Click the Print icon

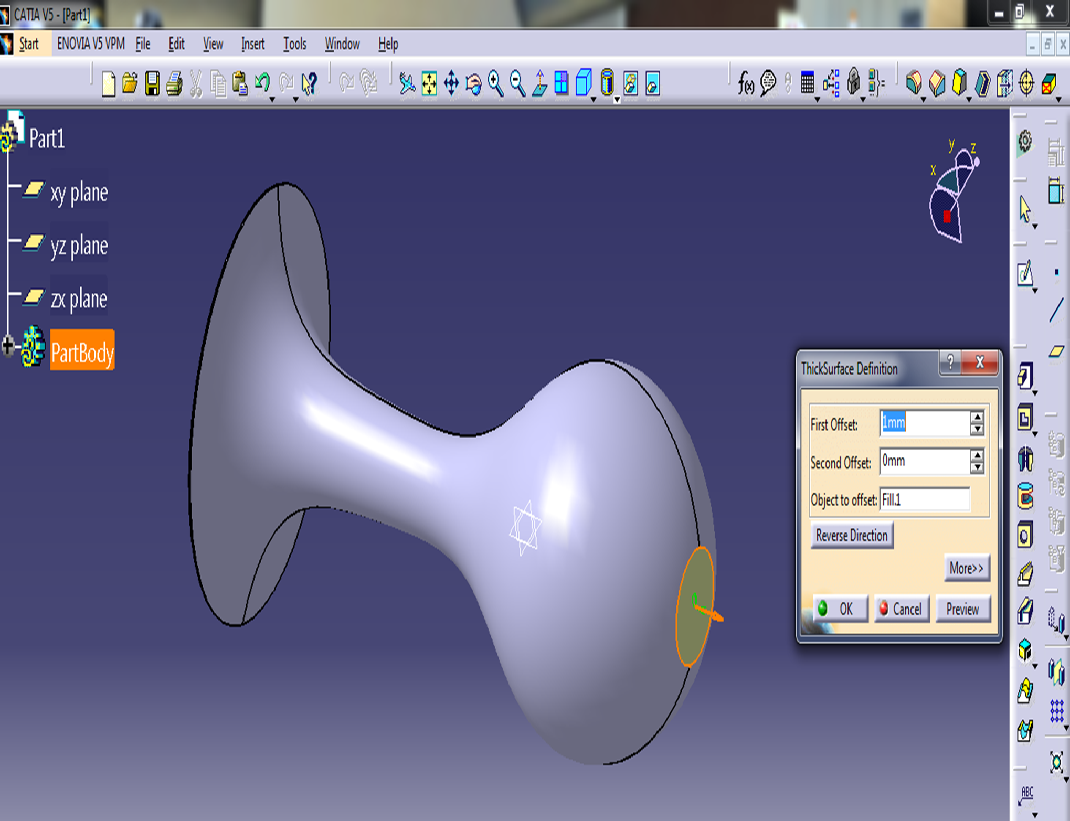(174, 84)
